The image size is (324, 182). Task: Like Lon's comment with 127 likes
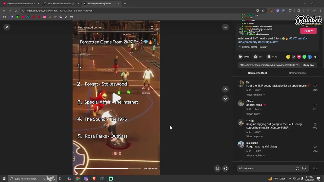pyautogui.click(x=315, y=125)
